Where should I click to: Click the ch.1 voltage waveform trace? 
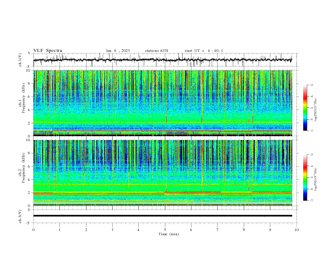point(163,60)
